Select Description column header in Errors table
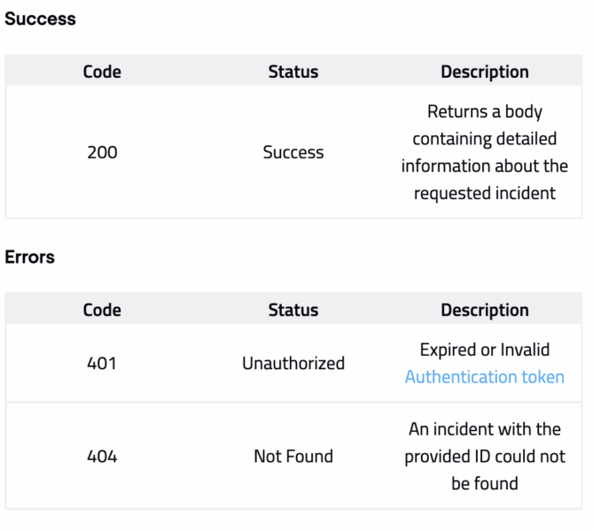 (484, 310)
